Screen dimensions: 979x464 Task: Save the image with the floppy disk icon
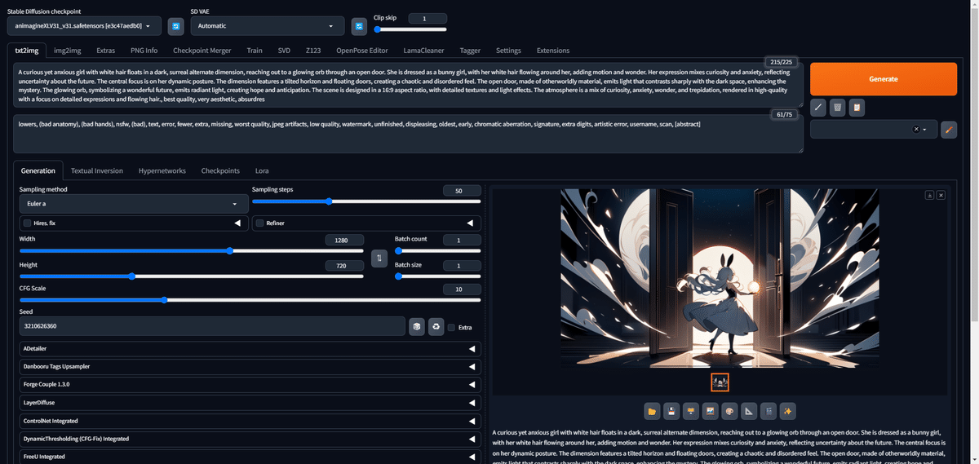click(x=671, y=410)
